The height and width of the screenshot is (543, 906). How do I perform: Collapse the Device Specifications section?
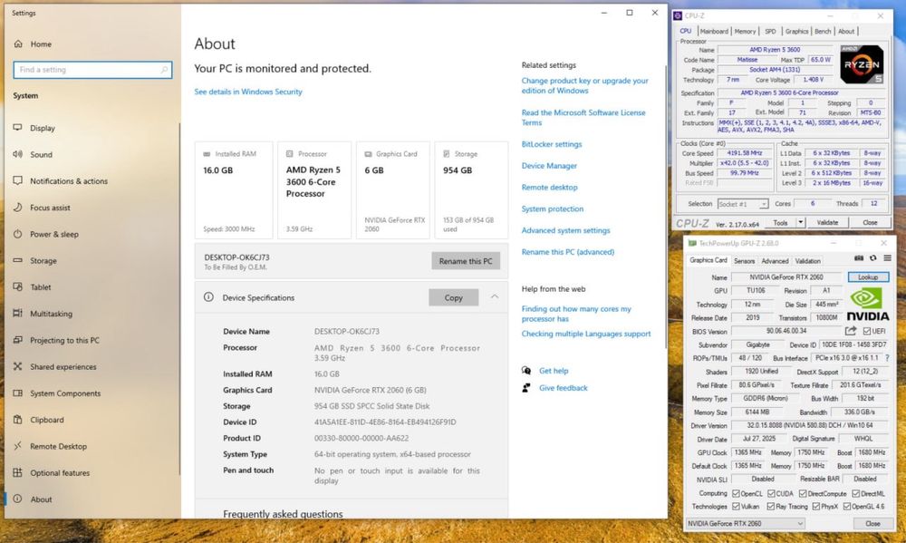tap(495, 296)
